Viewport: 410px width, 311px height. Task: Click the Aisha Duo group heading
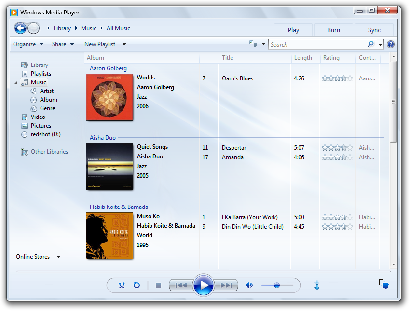pyautogui.click(x=102, y=138)
